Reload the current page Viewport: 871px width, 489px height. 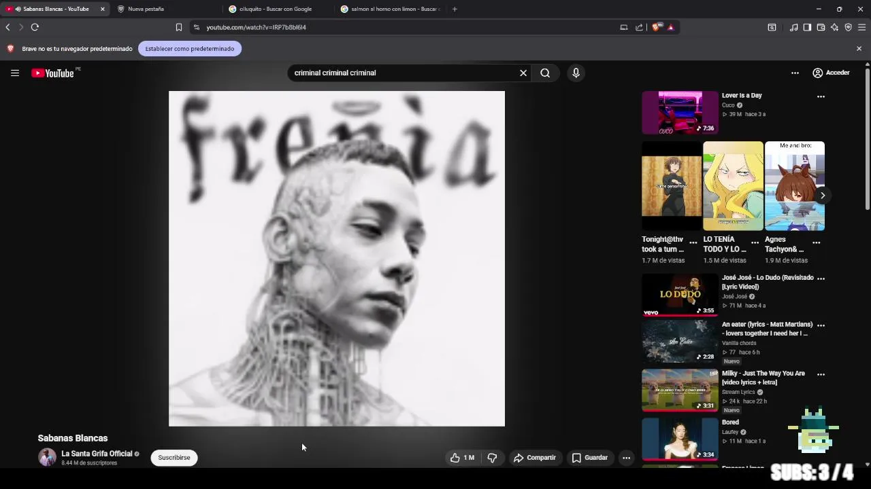point(35,27)
